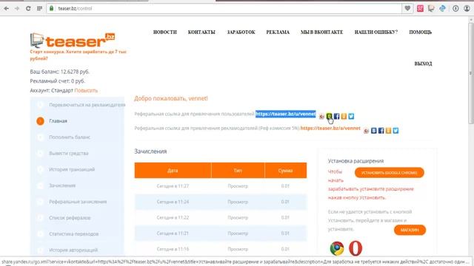
Task: Click the Тип column header
Action: click(x=238, y=171)
